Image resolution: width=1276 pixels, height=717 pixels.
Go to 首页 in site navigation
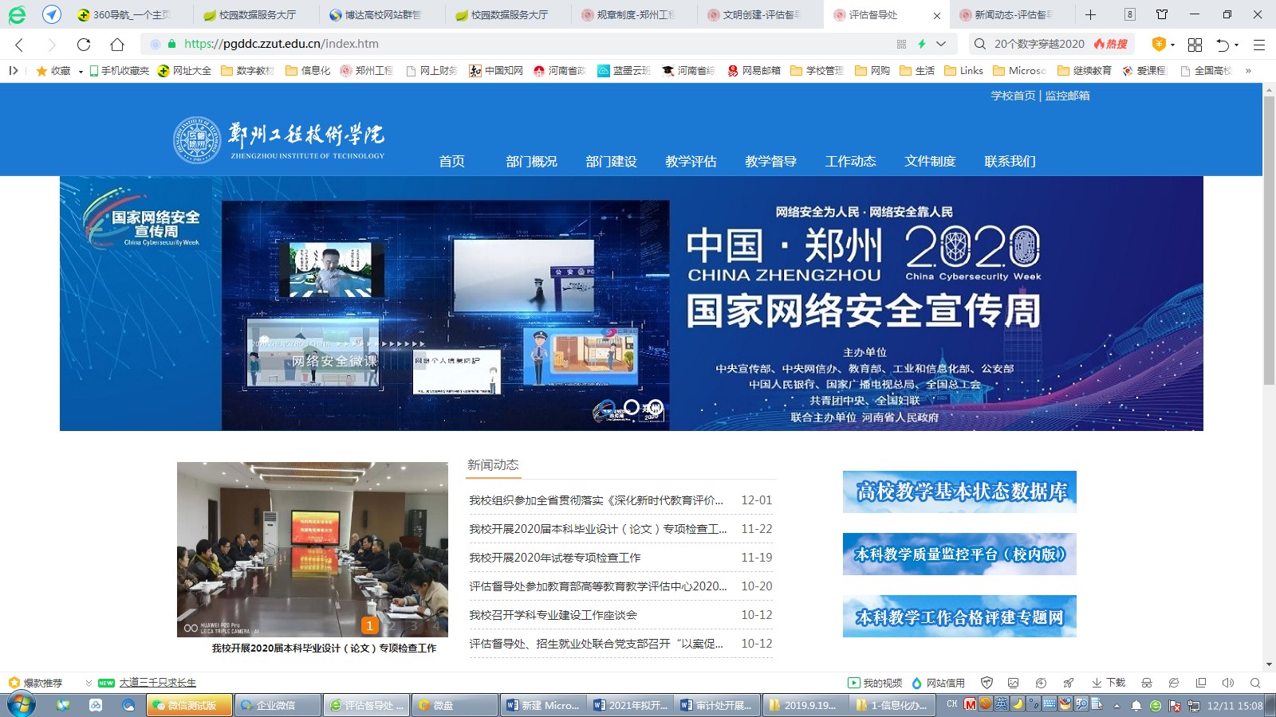[x=451, y=161]
